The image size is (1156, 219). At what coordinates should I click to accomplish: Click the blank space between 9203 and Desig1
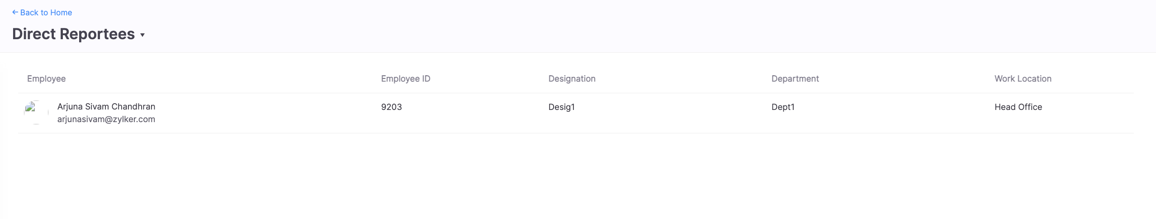475,113
